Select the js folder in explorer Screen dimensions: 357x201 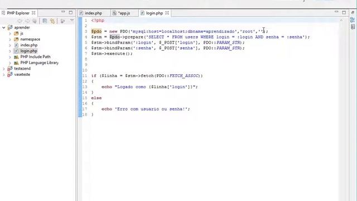[22, 33]
